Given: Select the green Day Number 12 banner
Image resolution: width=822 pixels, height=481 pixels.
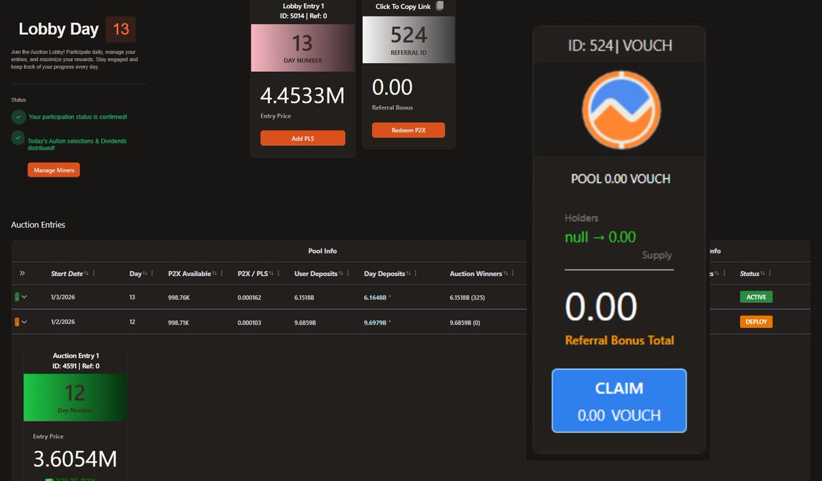Looking at the screenshot, I should [75, 397].
